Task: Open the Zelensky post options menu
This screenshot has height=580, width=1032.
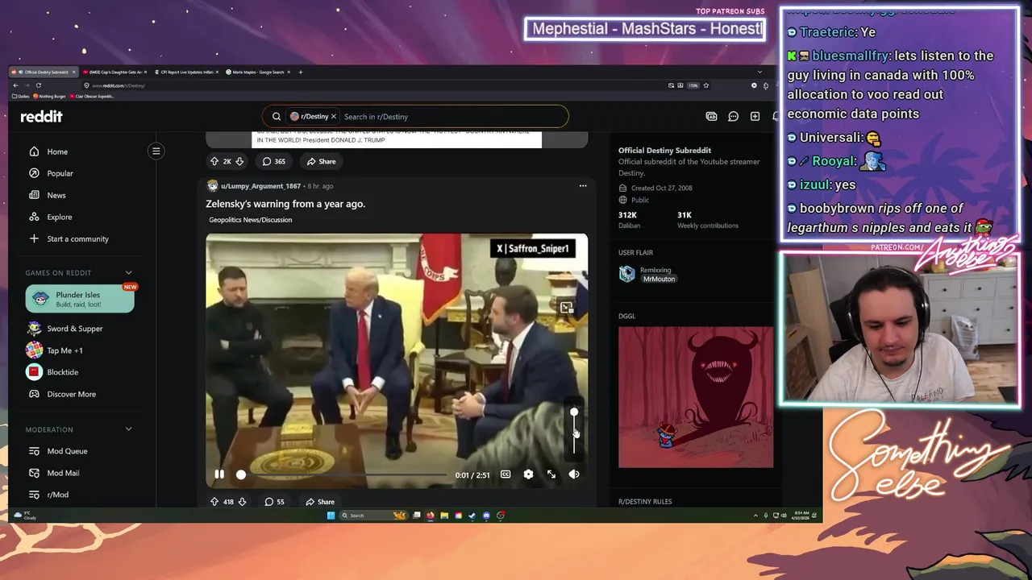Action: point(583,186)
